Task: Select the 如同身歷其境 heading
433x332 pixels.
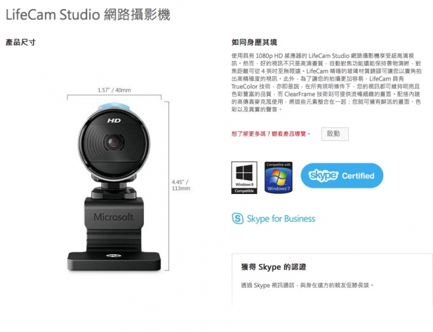Action: [254, 42]
